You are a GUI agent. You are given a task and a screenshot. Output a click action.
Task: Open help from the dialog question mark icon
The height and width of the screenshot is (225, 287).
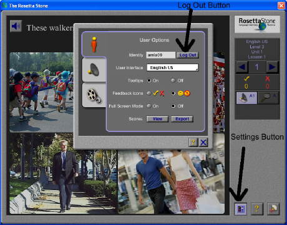[x=193, y=142]
